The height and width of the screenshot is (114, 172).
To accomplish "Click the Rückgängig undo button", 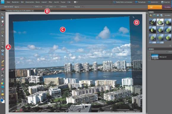I will point(140,2).
